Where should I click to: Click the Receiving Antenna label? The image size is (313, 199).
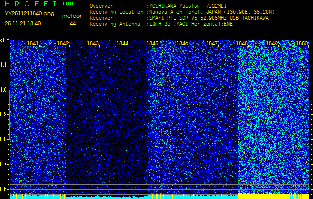115,24
